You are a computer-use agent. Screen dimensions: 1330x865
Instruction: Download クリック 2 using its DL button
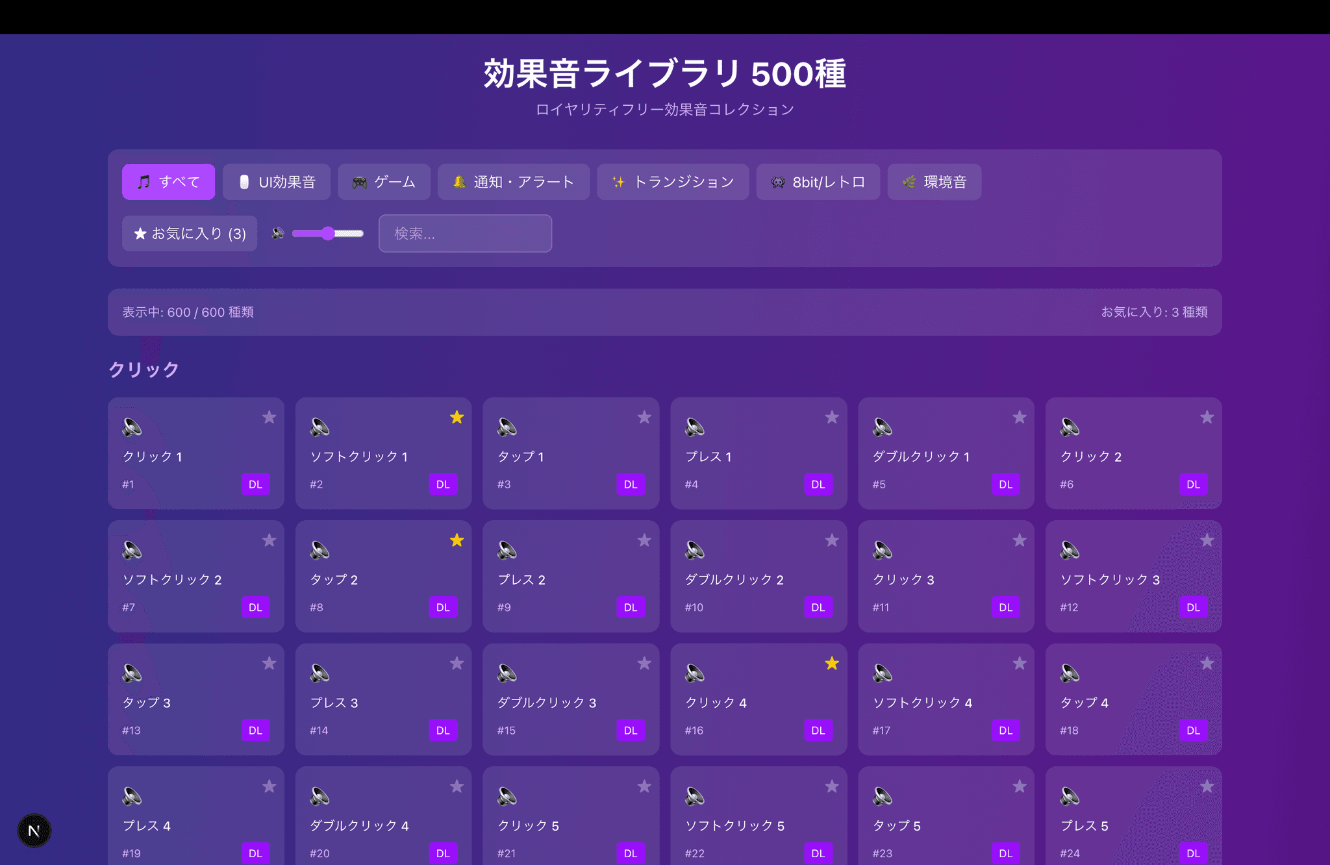pos(1193,484)
